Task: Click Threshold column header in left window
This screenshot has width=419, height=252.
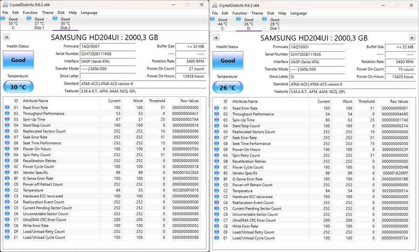Action: point(157,101)
